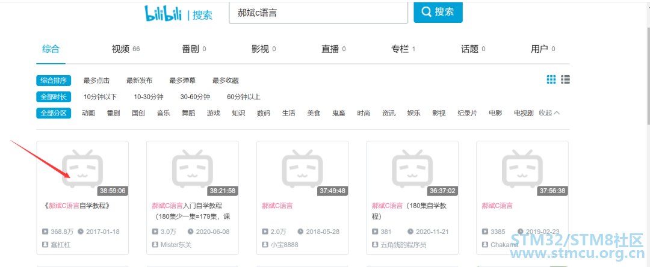650x267 pixels.
Task: Open thumbnail of video lasting 37:56:38
Action: pyautogui.click(x=522, y=169)
